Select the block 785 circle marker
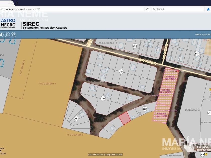This screenshot has height=158, width=211. (103, 98)
